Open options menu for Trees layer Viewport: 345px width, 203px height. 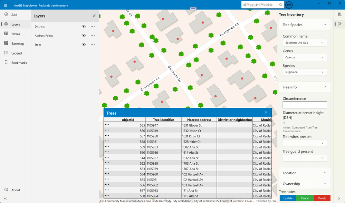point(93,45)
